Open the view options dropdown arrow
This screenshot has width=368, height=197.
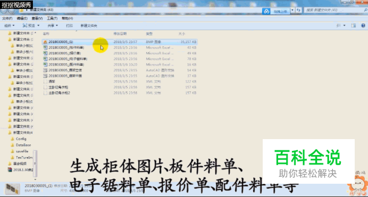coord(344,25)
